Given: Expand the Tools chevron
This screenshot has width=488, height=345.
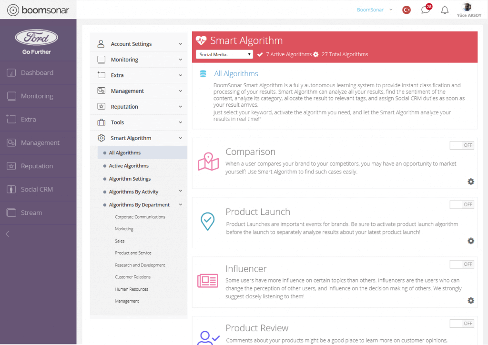Looking at the screenshot, I should 181,122.
